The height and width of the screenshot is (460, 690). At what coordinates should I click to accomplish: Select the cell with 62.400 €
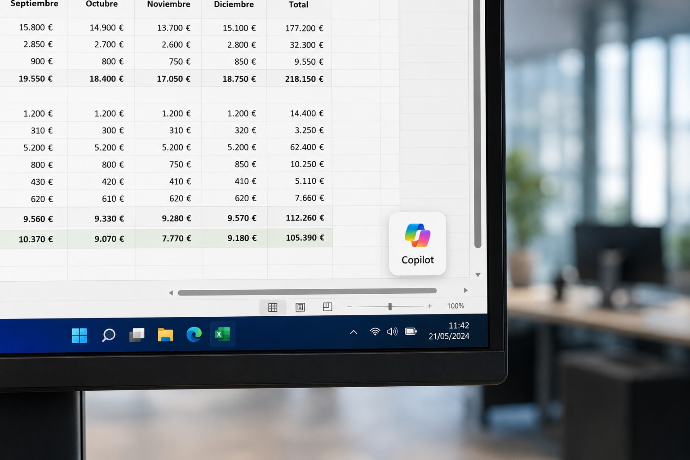(x=300, y=147)
